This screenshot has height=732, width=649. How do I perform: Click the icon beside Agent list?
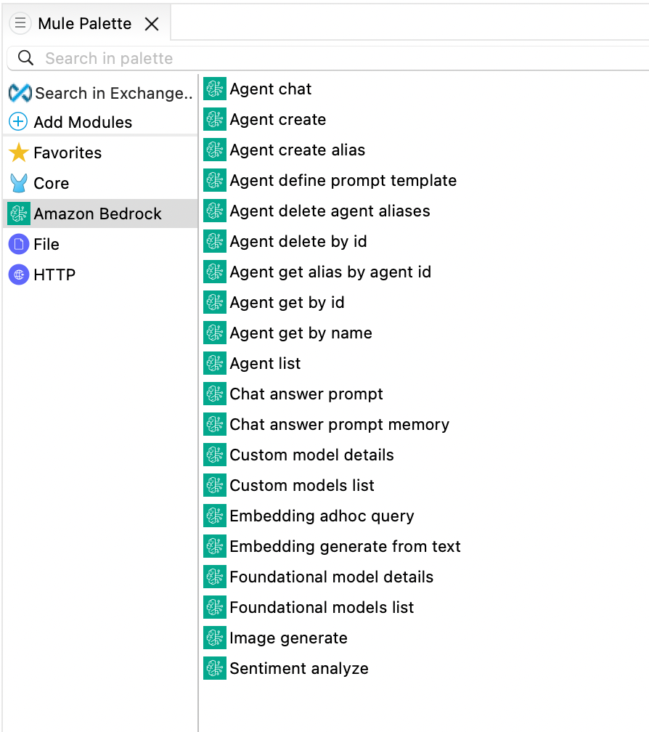[215, 363]
